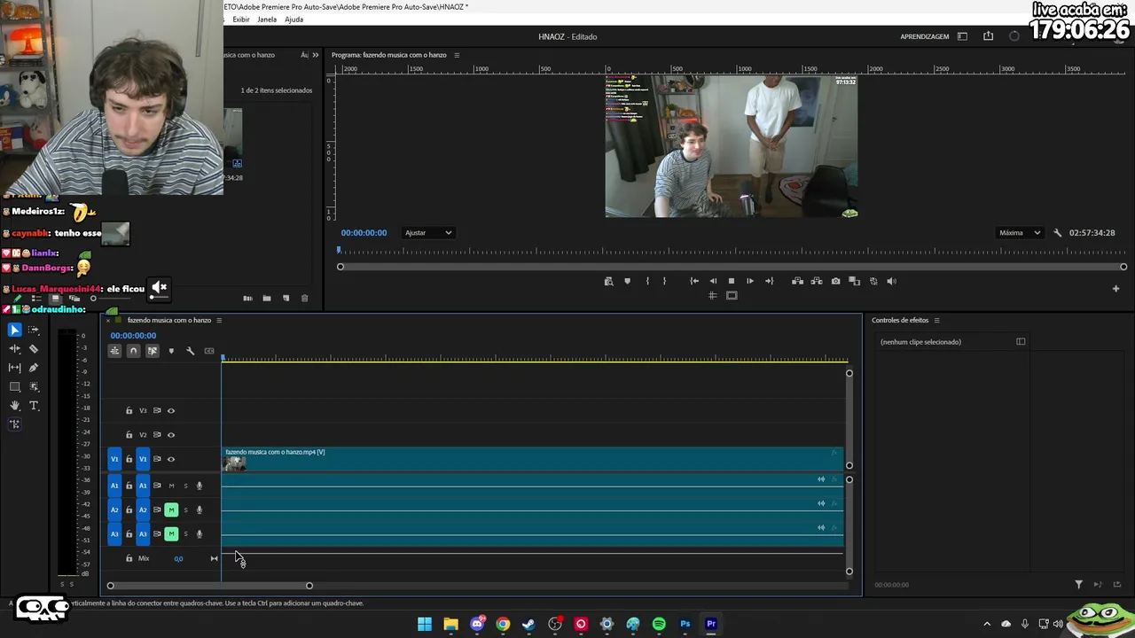
Task: Show hidden panels with double chevron
Action: pos(315,55)
